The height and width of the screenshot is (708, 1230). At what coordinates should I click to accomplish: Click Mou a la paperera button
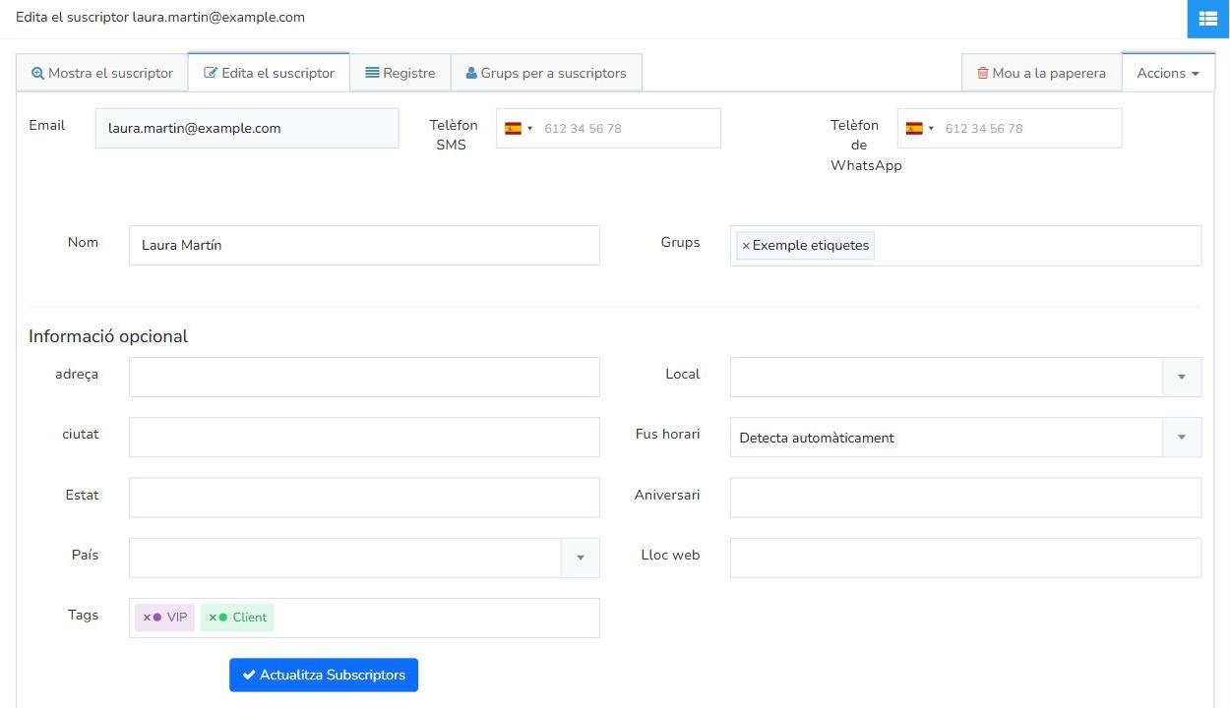1041,73
